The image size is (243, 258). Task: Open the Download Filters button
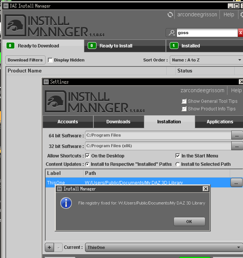click(x=25, y=60)
